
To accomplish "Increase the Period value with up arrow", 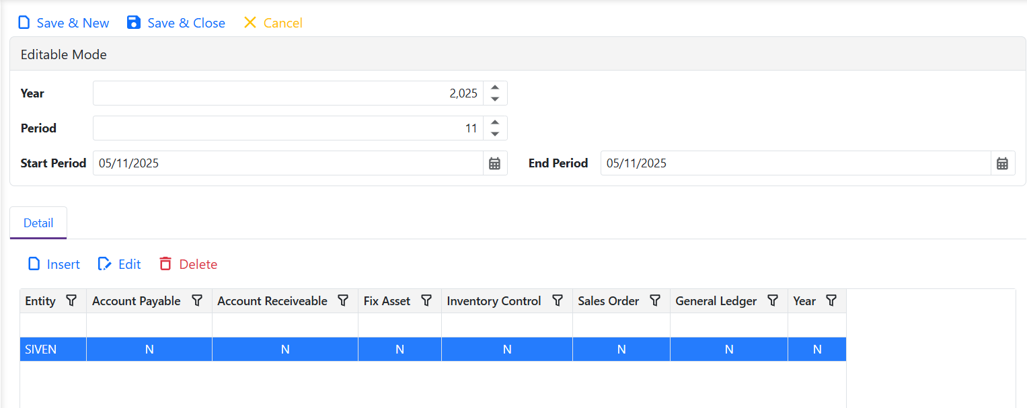I will [x=495, y=122].
